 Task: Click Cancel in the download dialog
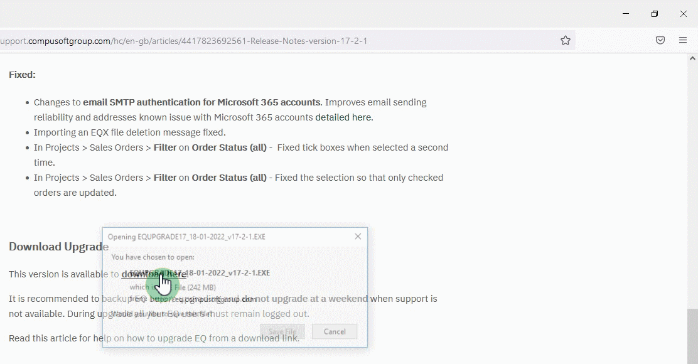[335, 331]
